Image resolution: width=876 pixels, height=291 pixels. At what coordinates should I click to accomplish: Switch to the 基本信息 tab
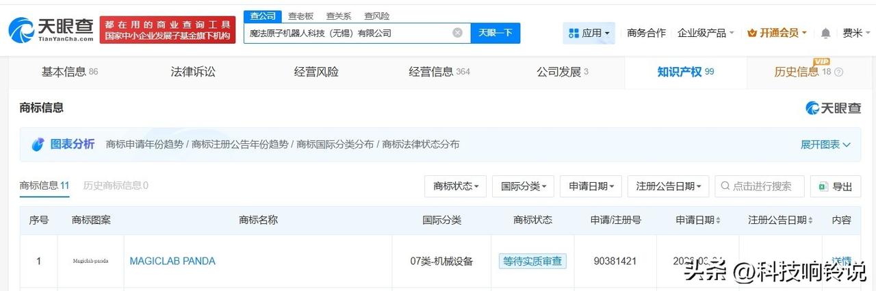click(70, 72)
